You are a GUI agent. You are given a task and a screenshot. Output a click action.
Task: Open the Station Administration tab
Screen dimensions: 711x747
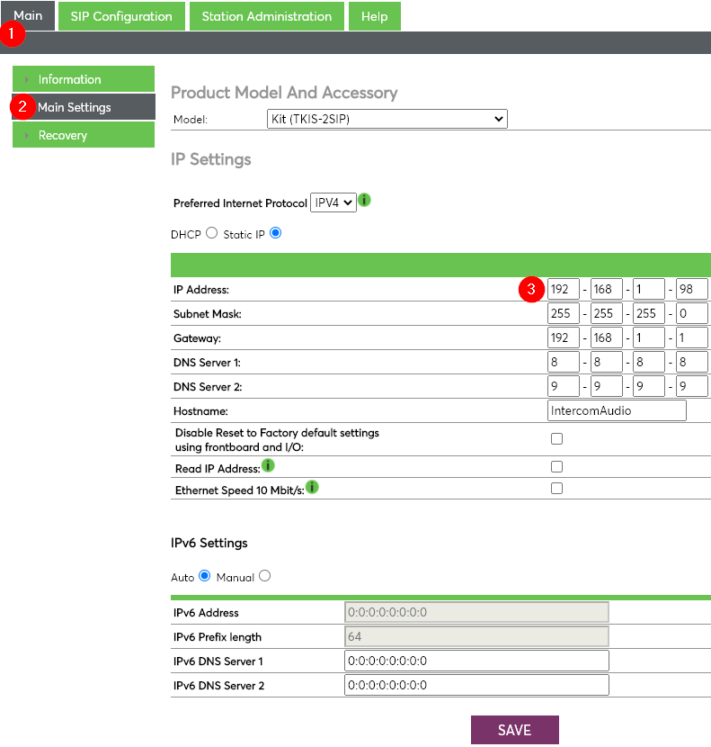click(266, 16)
